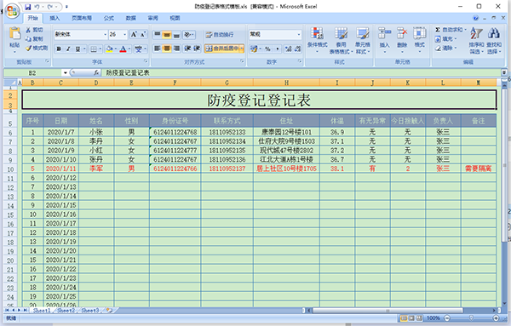Open Cell Styles (单元格样式) gallery
The image size is (511, 326).
[x=363, y=41]
